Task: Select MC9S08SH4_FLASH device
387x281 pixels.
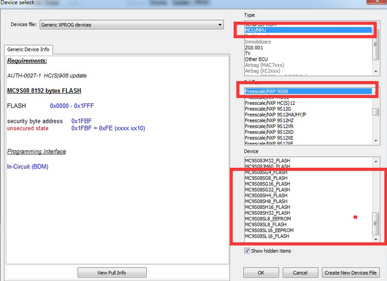Action: (308, 195)
